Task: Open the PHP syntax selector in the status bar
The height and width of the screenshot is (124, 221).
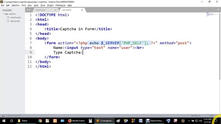Action: pos(211,116)
